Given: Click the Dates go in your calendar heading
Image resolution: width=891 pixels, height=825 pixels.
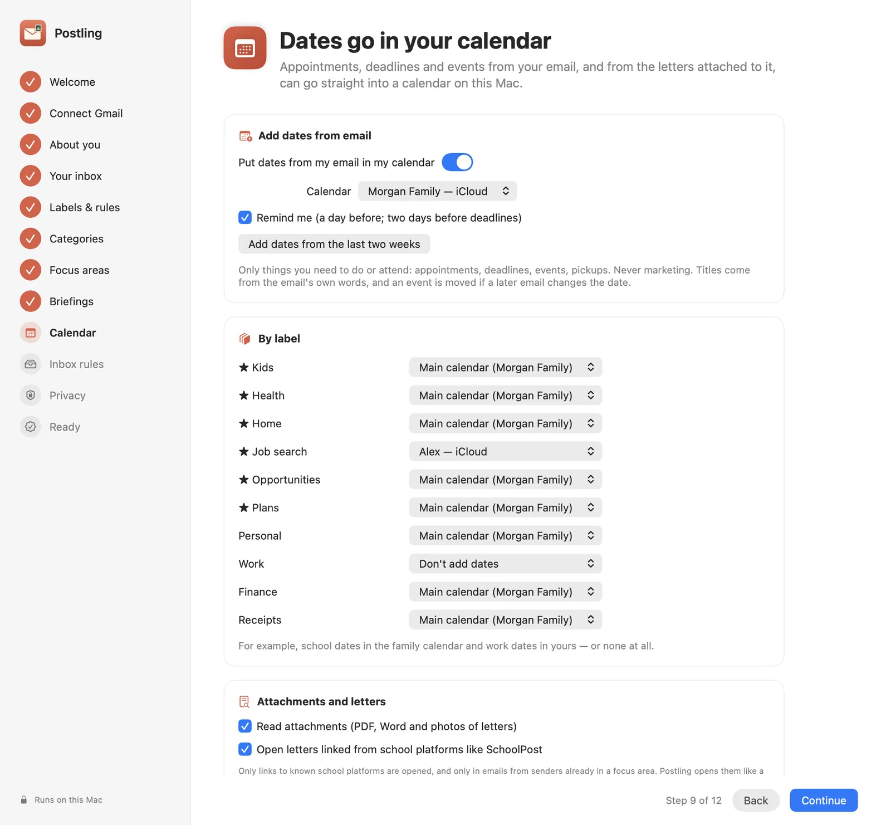Looking at the screenshot, I should [x=415, y=41].
